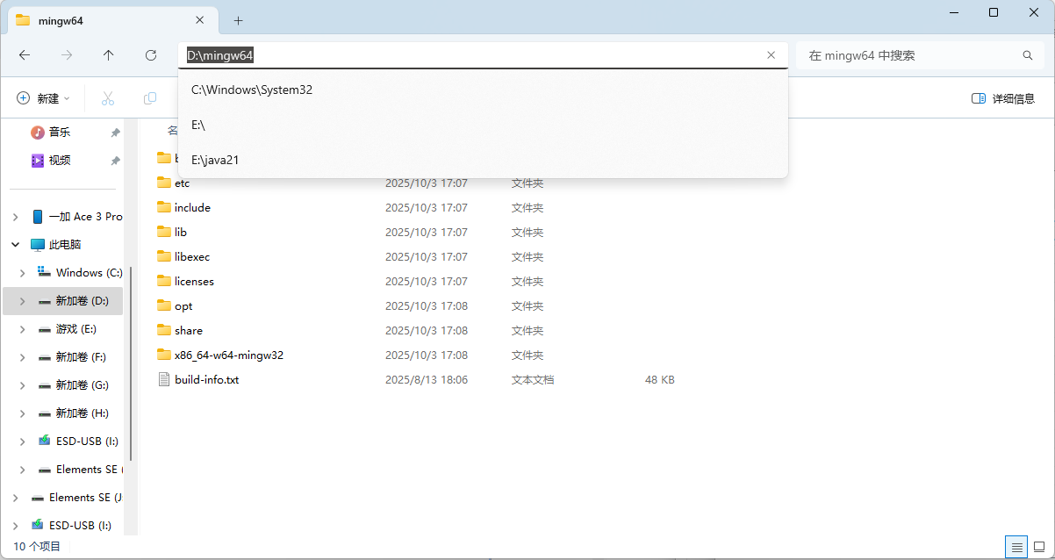Click the search magnifier icon
The height and width of the screenshot is (560, 1055).
1028,55
